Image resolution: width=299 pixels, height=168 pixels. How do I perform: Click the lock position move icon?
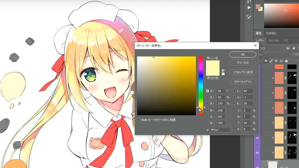[276, 61]
